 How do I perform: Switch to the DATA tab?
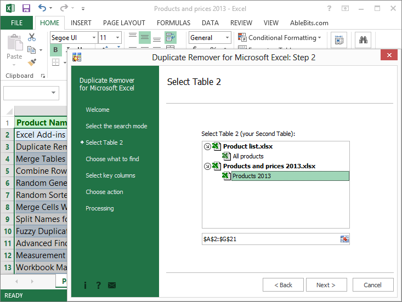point(210,23)
